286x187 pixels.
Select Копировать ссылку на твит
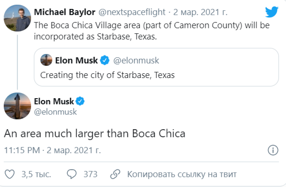[x=182, y=174]
